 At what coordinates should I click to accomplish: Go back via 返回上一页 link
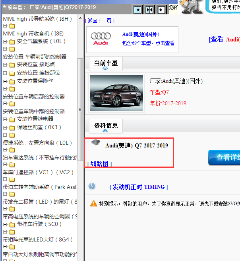pos(100,21)
